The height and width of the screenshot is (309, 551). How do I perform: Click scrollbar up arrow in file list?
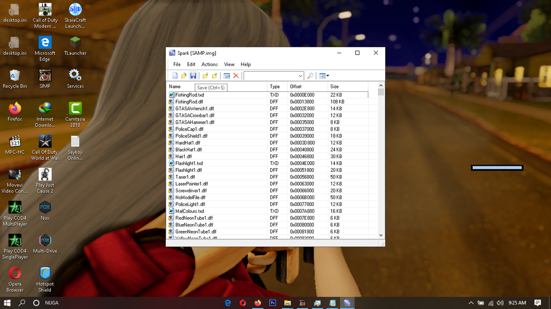(381, 85)
